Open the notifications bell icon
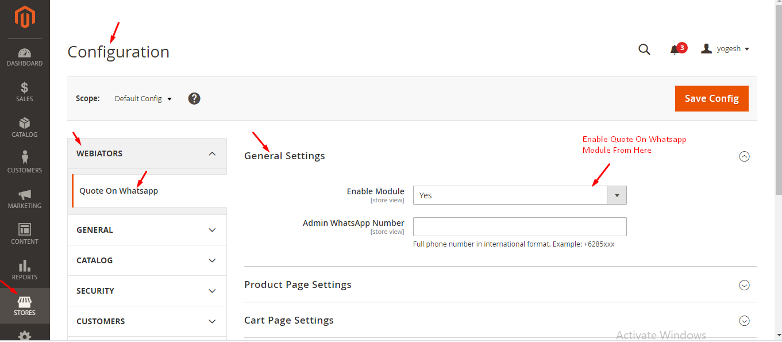 (x=675, y=50)
